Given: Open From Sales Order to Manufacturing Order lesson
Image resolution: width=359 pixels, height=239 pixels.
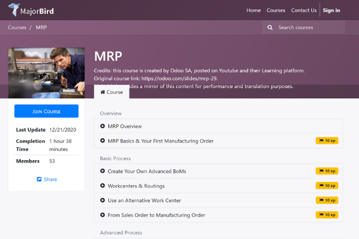Looking at the screenshot, I should click(156, 215).
